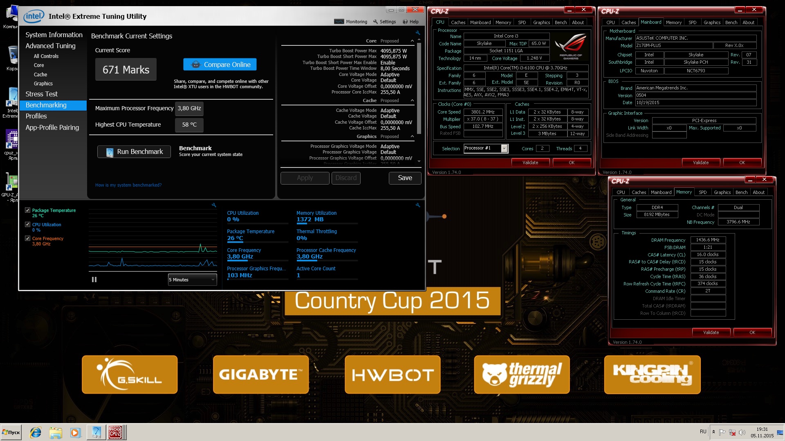
Task: Click How is my system benchmarked link
Action: [x=128, y=185]
